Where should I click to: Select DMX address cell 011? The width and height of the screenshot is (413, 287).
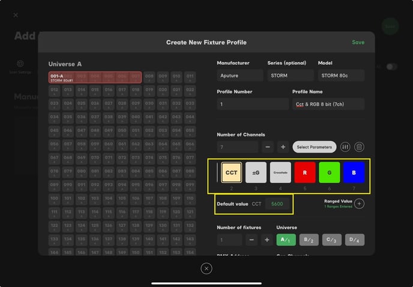pos(190,77)
